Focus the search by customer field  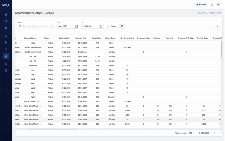pyautogui.click(x=36, y=26)
